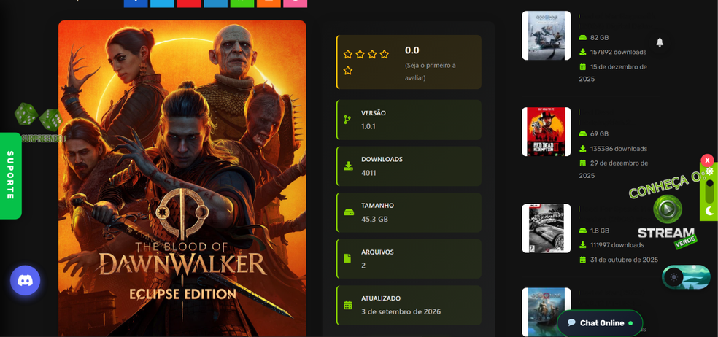This screenshot has height=337, width=718.
Task: Open the Need for Speed Most Wanted thumbnail
Action: 547,228
